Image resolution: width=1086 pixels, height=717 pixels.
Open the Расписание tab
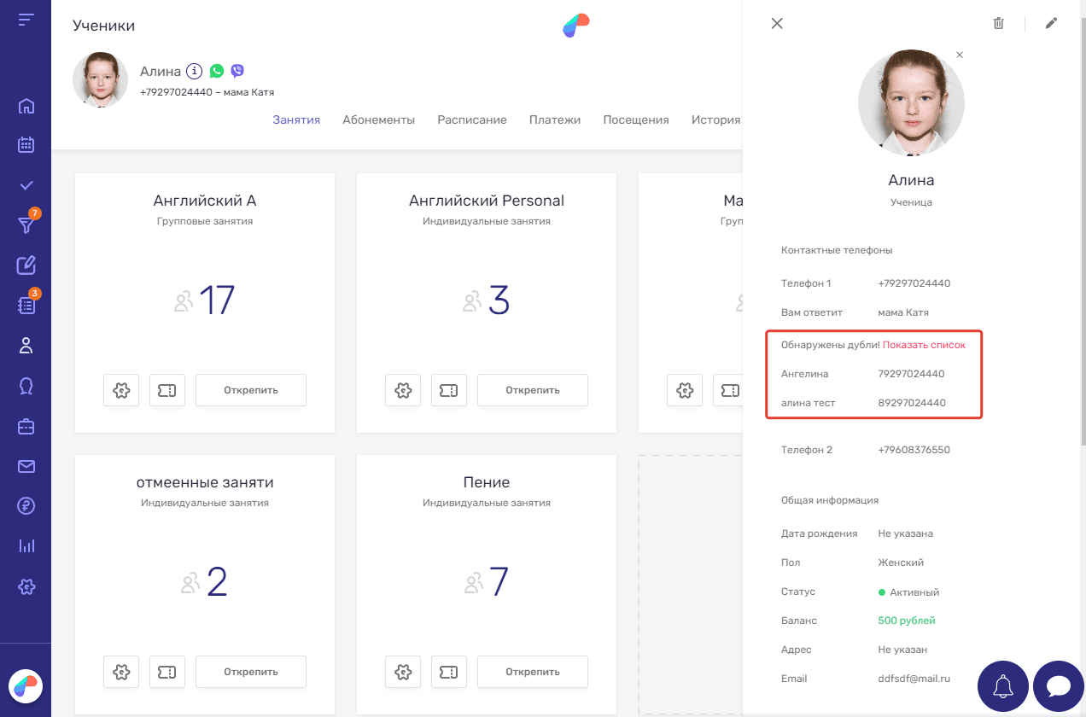pos(471,120)
